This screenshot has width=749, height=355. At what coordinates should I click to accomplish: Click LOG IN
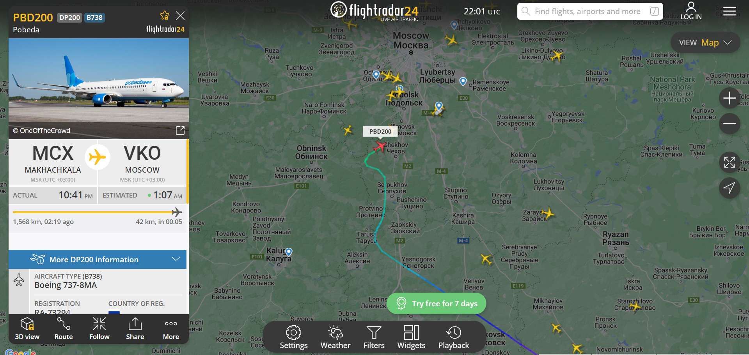point(691,11)
